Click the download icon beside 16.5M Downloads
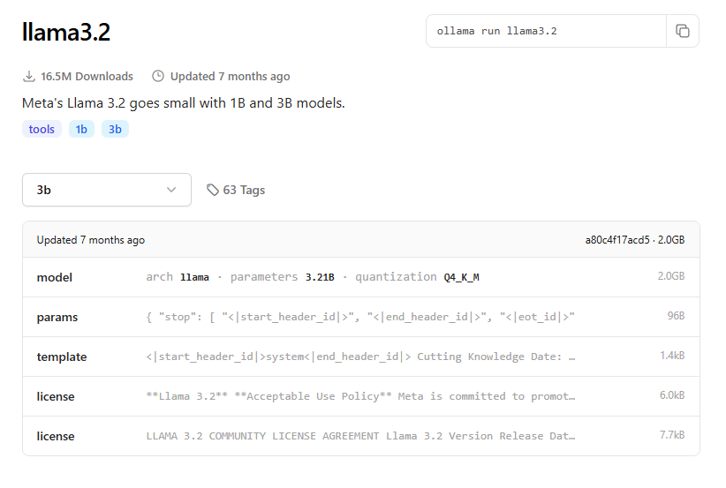 click(29, 76)
